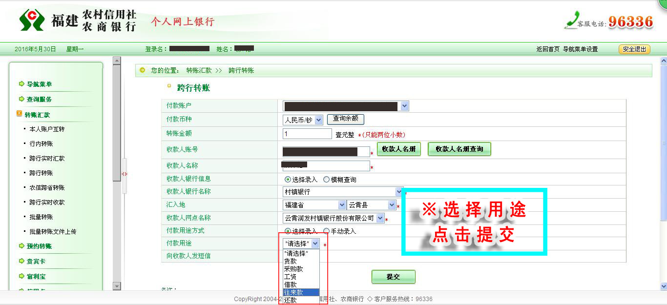Click the green arrow icon beside 查询服务
Screen dimensions: 667x305
tap(21, 99)
